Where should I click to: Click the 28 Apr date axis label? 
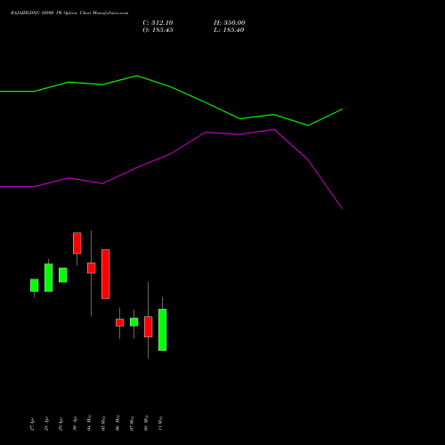point(46,424)
